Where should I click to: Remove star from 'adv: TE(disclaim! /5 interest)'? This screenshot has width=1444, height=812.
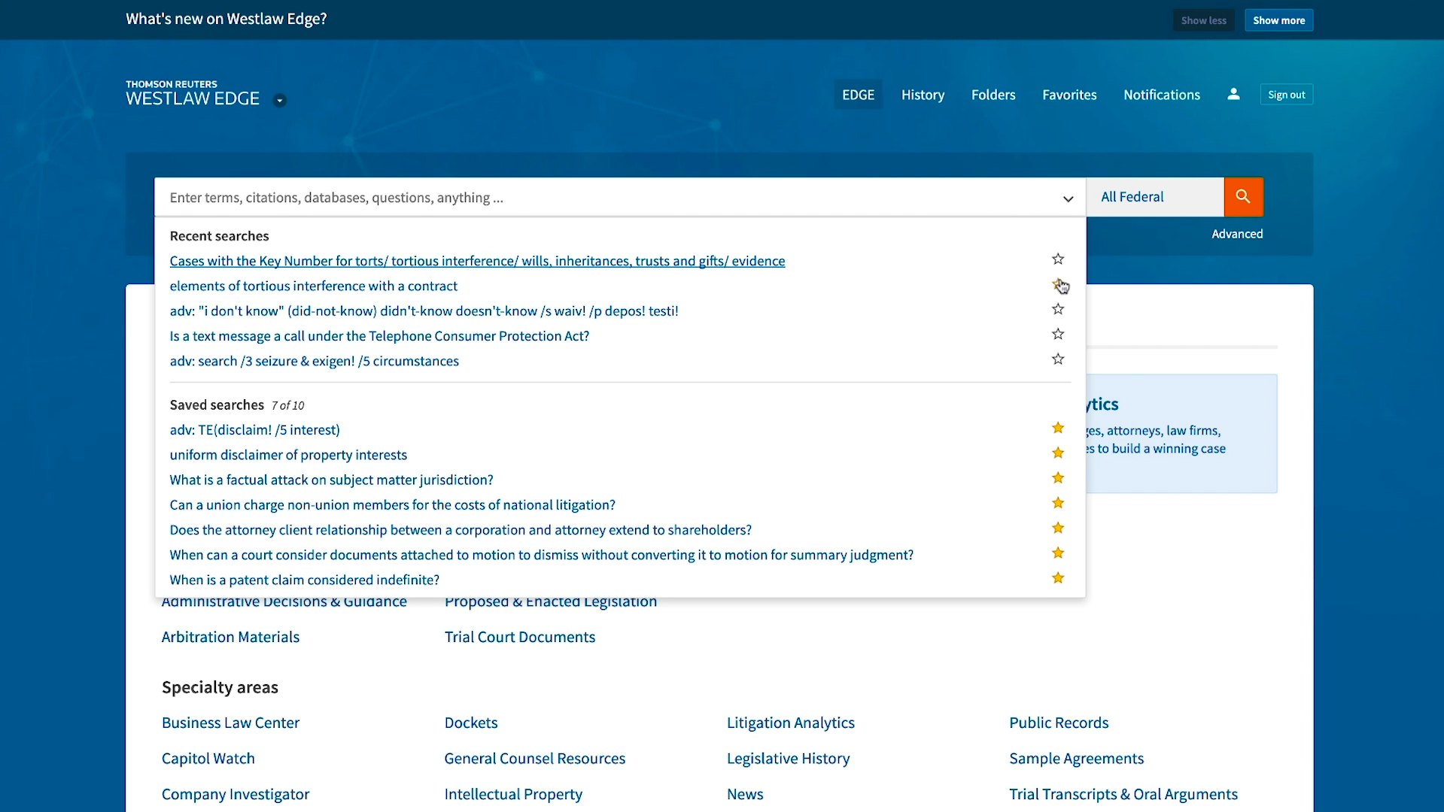click(x=1058, y=429)
